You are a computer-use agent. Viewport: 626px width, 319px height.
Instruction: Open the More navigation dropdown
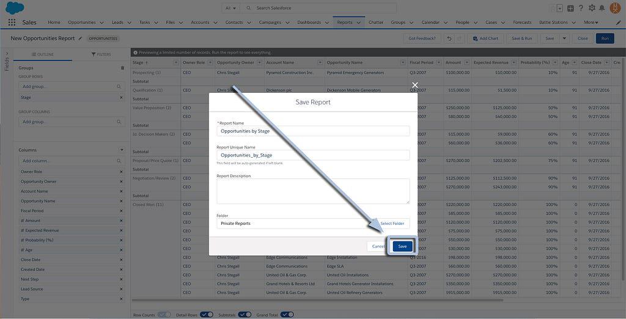[x=591, y=23]
